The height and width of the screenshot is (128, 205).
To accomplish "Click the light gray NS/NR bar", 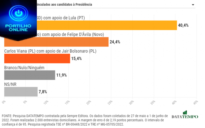I will pos(21,92).
